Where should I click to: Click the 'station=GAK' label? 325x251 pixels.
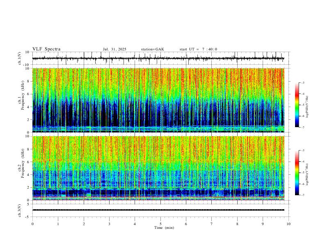coord(152,49)
